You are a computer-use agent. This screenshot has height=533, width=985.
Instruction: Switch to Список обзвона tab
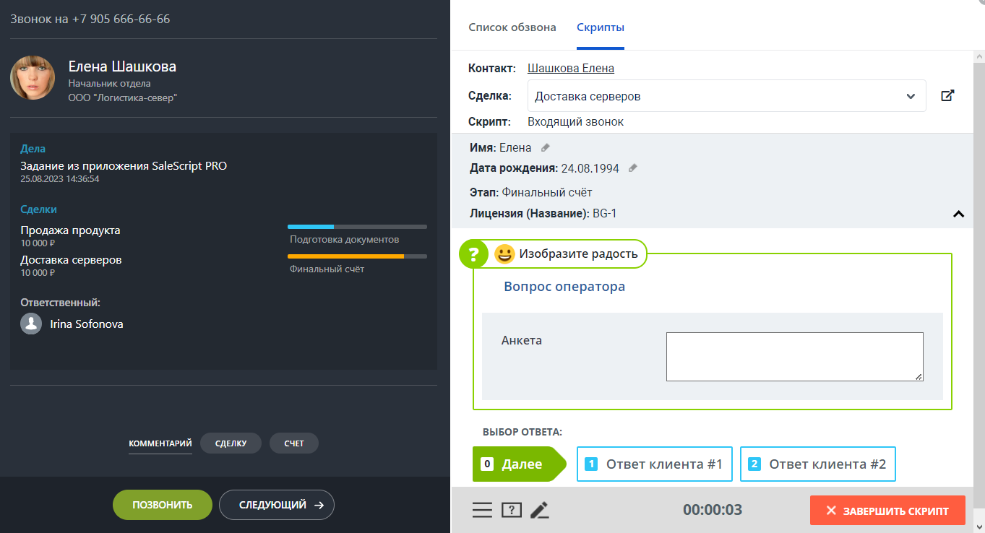click(x=512, y=27)
